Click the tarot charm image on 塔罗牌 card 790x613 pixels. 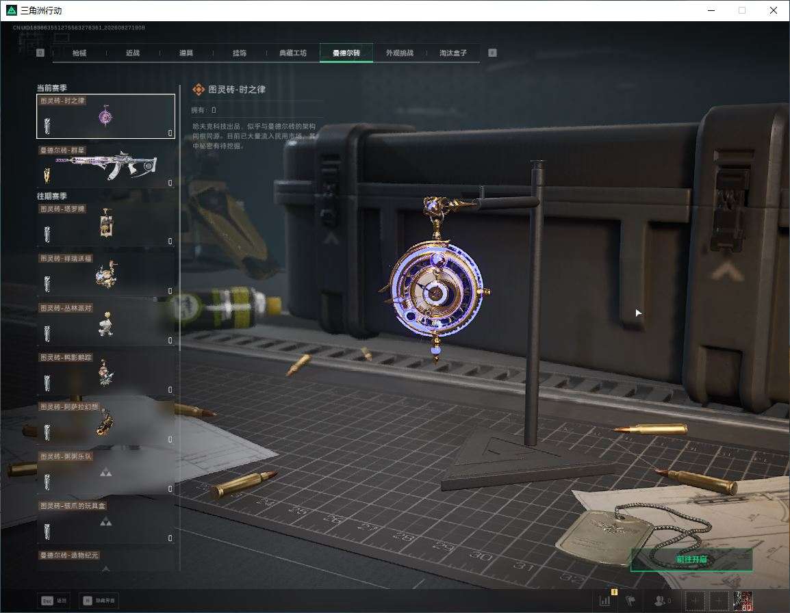pyautogui.click(x=106, y=223)
